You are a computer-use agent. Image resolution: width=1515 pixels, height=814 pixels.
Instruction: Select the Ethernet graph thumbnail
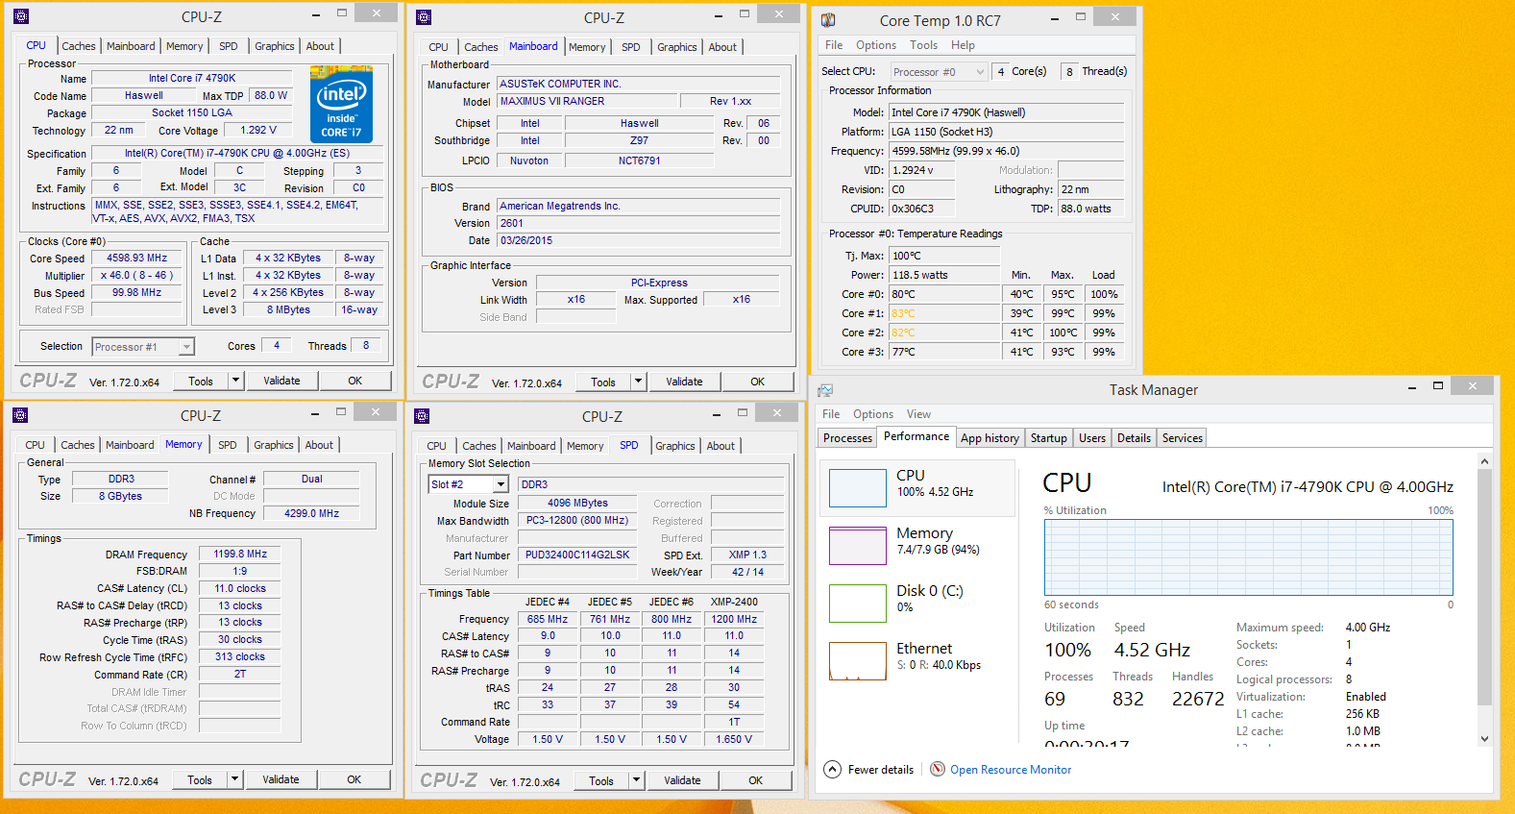858,661
